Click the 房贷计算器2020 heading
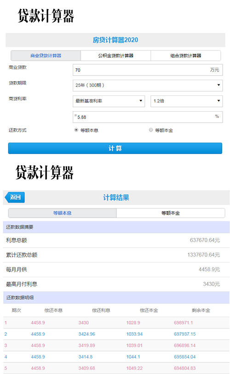Image resolution: width=230 pixels, height=374 pixels. click(115, 40)
